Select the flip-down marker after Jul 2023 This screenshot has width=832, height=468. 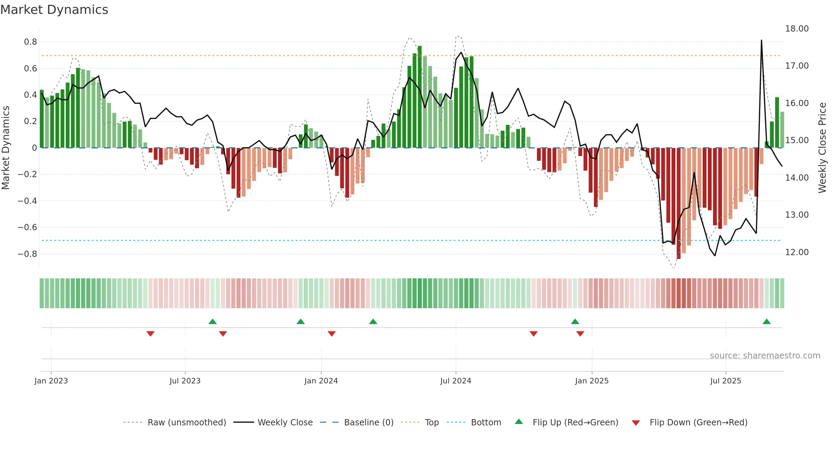tap(223, 333)
